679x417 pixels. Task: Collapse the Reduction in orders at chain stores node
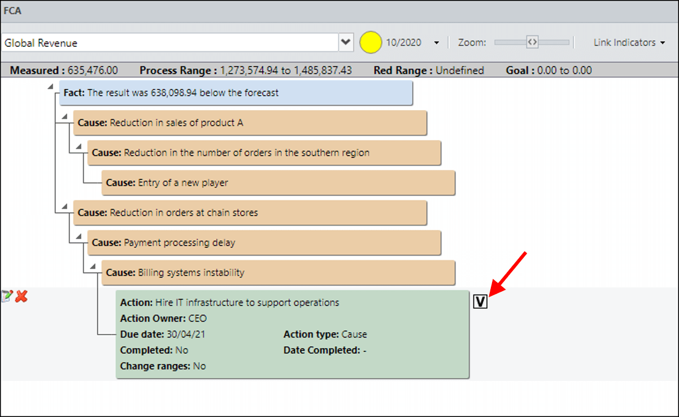tap(64, 207)
